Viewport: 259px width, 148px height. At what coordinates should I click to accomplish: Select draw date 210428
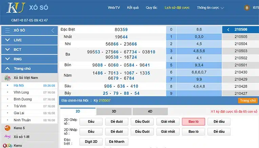[x=241, y=86]
